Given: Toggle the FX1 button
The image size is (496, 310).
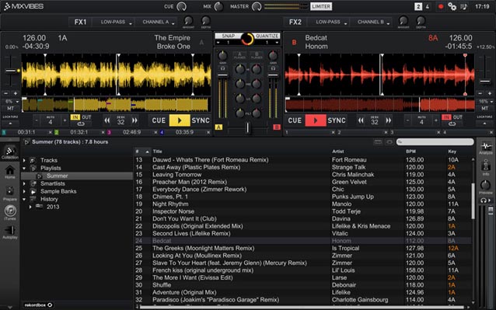Looking at the screenshot, I should point(80,22).
